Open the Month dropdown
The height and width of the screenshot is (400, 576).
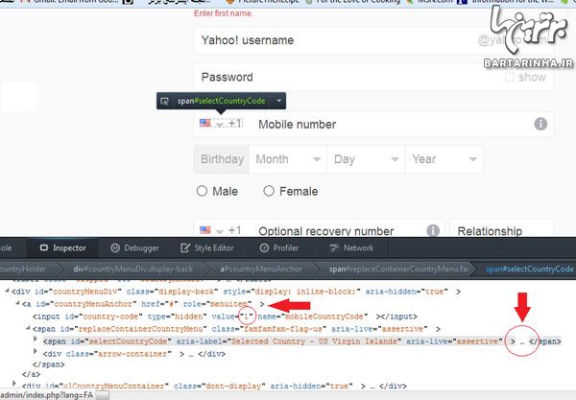pos(288,159)
